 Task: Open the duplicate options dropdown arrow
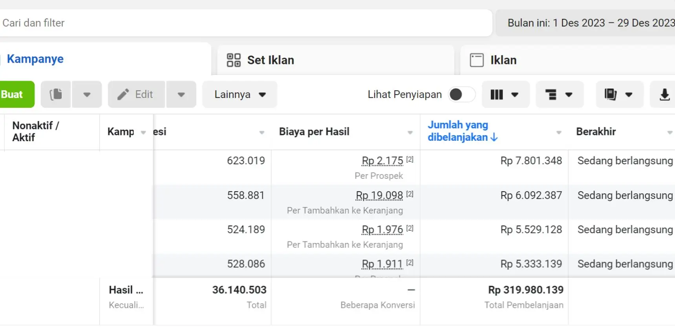click(87, 94)
